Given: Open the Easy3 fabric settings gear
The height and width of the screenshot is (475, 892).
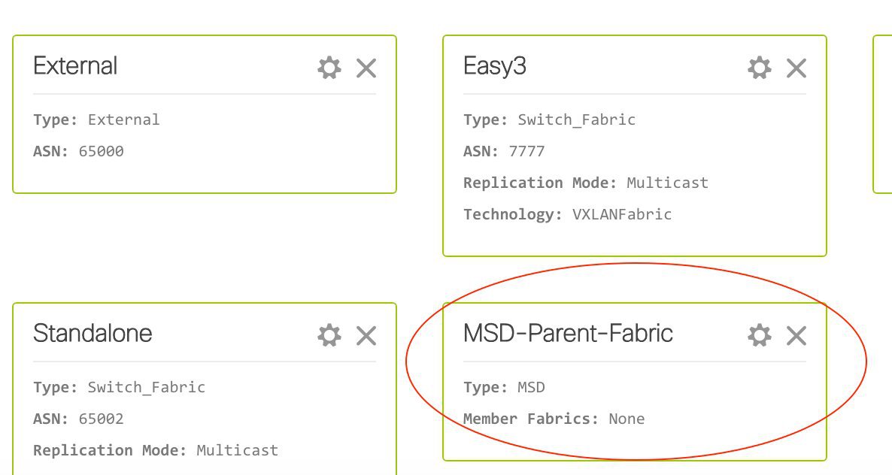Looking at the screenshot, I should (760, 68).
